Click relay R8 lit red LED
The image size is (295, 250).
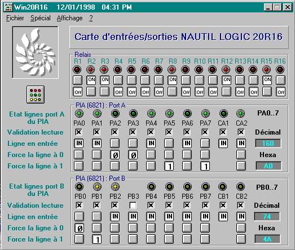tap(172, 70)
